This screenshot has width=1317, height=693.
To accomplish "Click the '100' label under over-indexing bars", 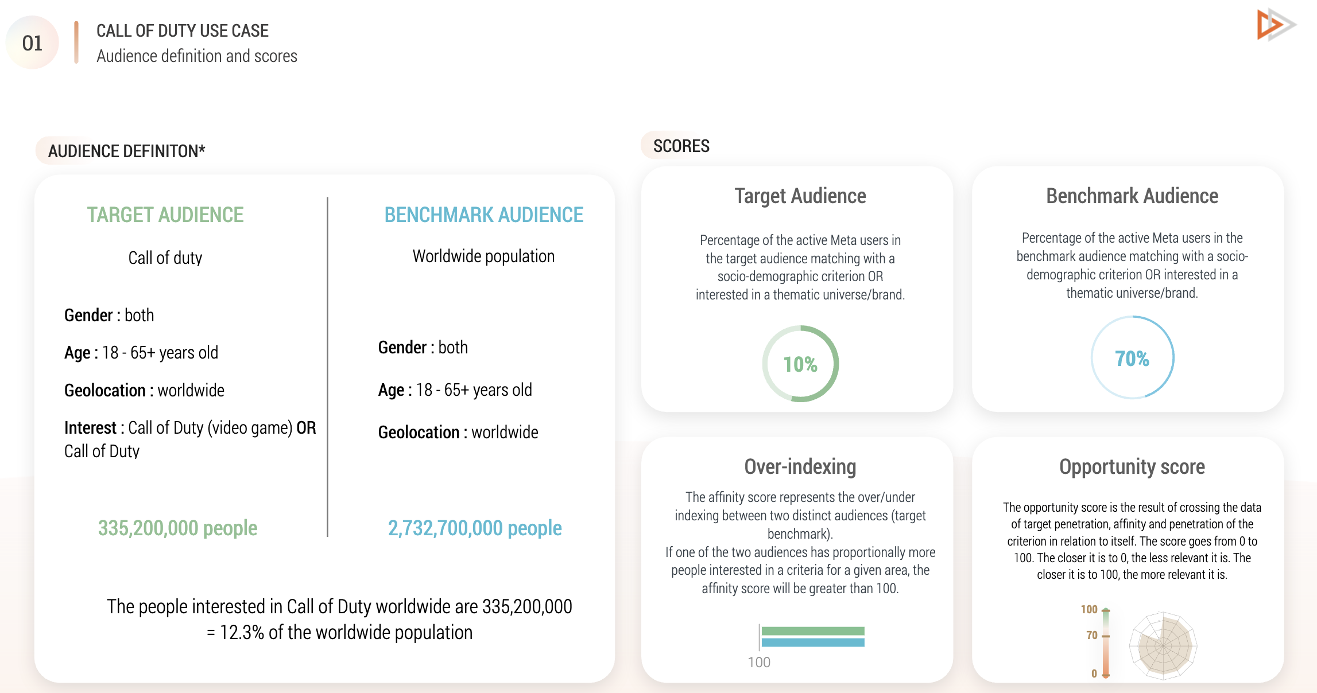I will pos(759,663).
